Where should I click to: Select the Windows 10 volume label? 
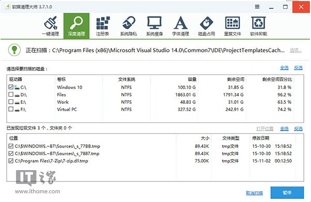click(70, 87)
